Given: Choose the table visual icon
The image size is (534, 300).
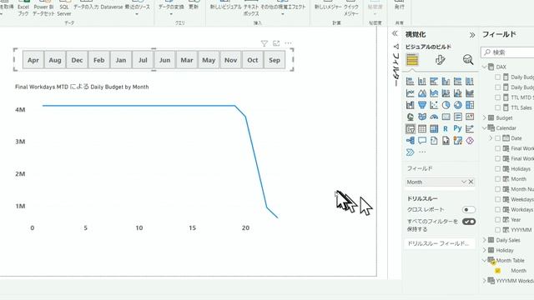Looking at the screenshot, I should [422, 129].
